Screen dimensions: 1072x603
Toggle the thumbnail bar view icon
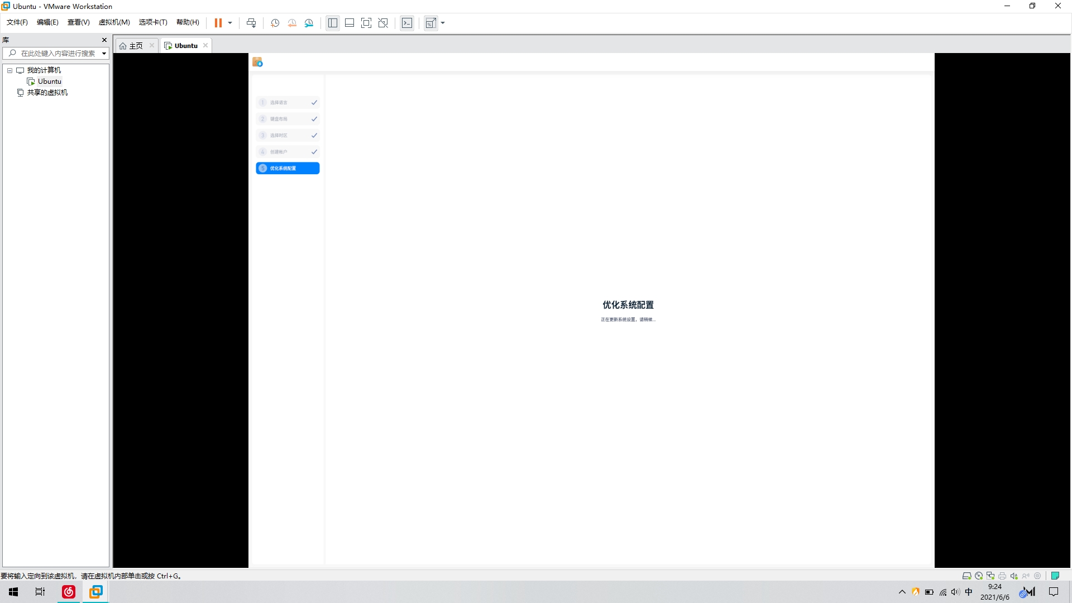[x=350, y=23]
